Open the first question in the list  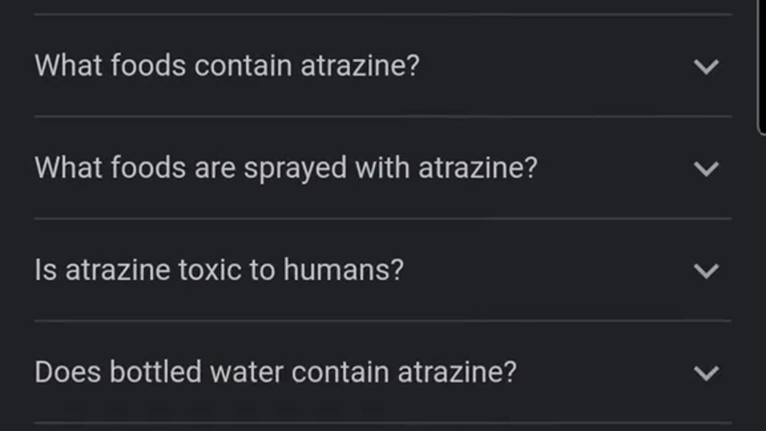(x=383, y=66)
